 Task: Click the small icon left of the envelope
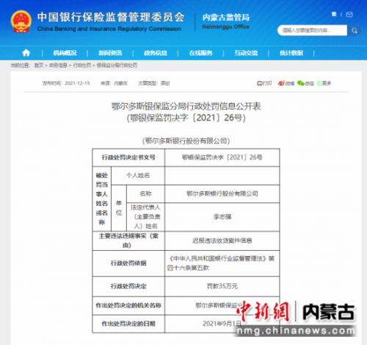click(334, 14)
